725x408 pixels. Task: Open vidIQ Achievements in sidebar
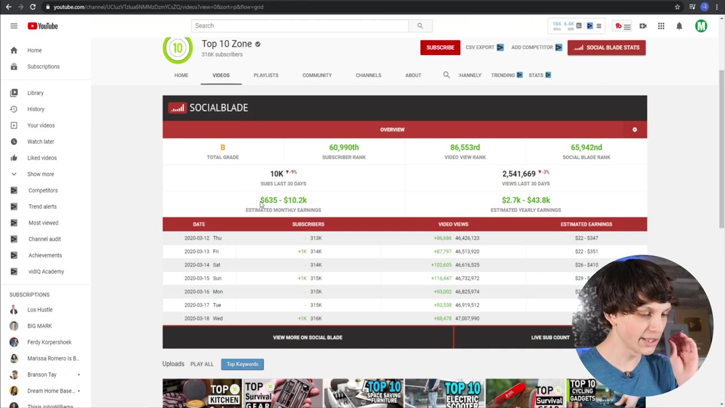pos(45,255)
